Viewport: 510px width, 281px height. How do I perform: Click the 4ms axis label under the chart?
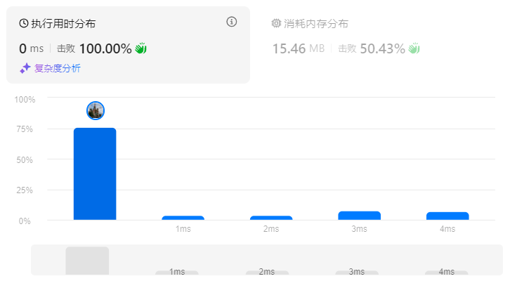click(447, 229)
